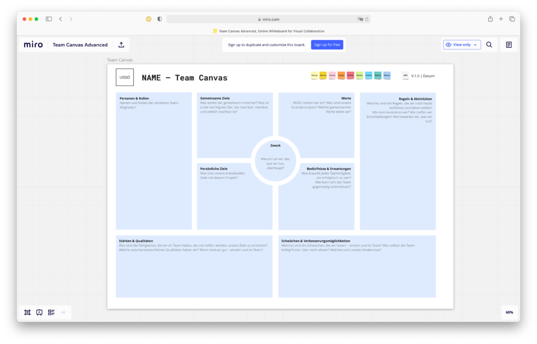The image size is (537, 344).
Task: Open the View only dropdown
Action: pyautogui.click(x=461, y=45)
